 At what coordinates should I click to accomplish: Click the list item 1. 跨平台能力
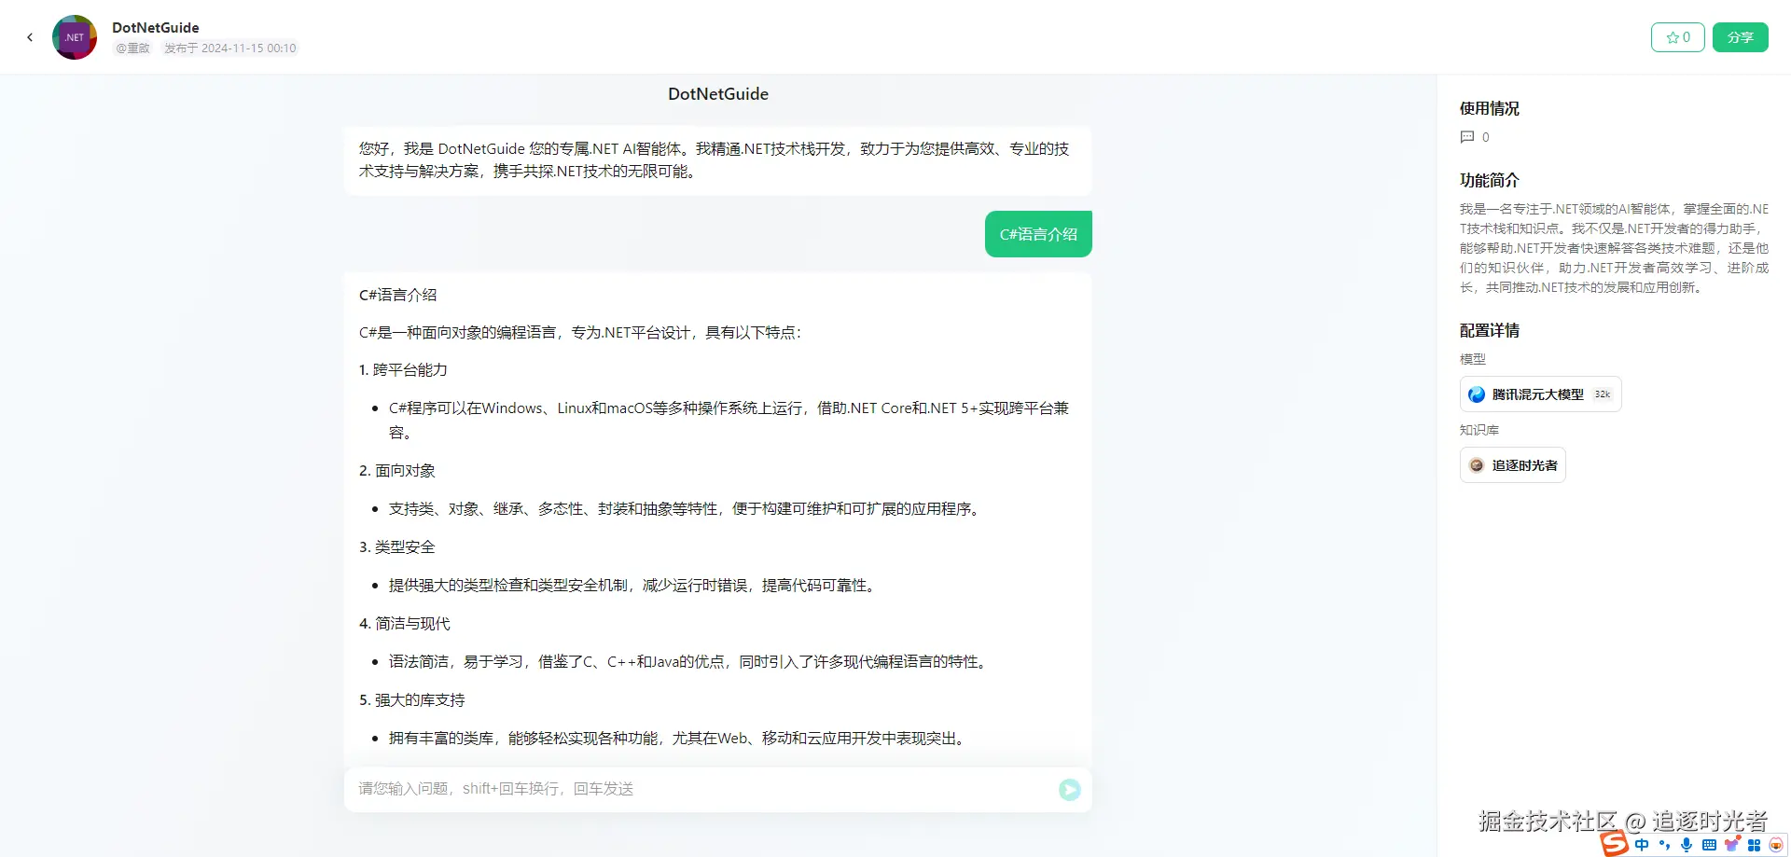(x=403, y=370)
